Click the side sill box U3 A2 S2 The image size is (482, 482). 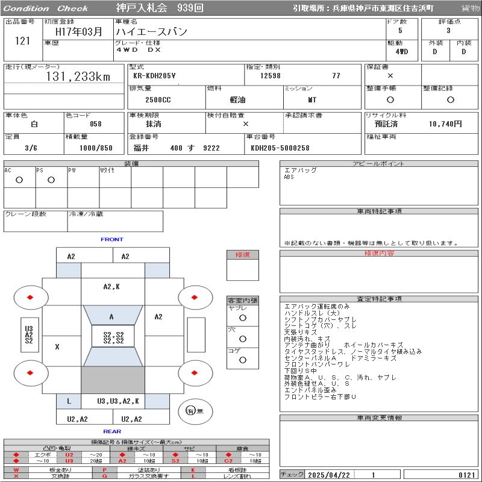tap(30, 334)
